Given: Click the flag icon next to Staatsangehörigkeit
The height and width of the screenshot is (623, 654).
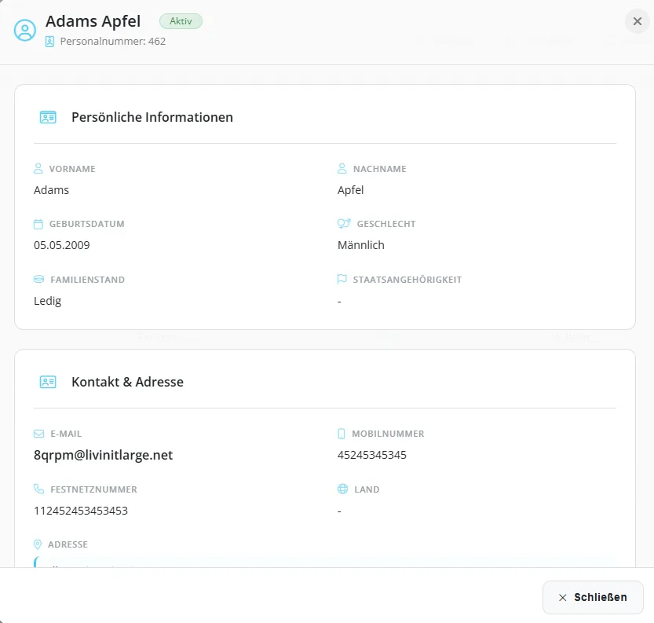Looking at the screenshot, I should pyautogui.click(x=342, y=280).
